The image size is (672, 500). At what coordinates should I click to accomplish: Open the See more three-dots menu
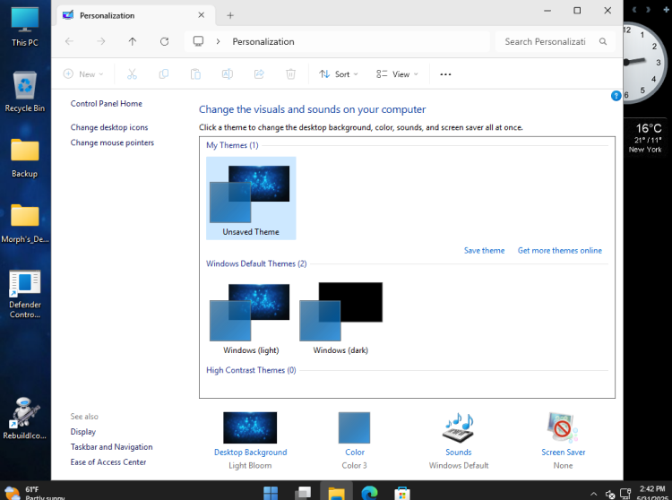click(445, 74)
